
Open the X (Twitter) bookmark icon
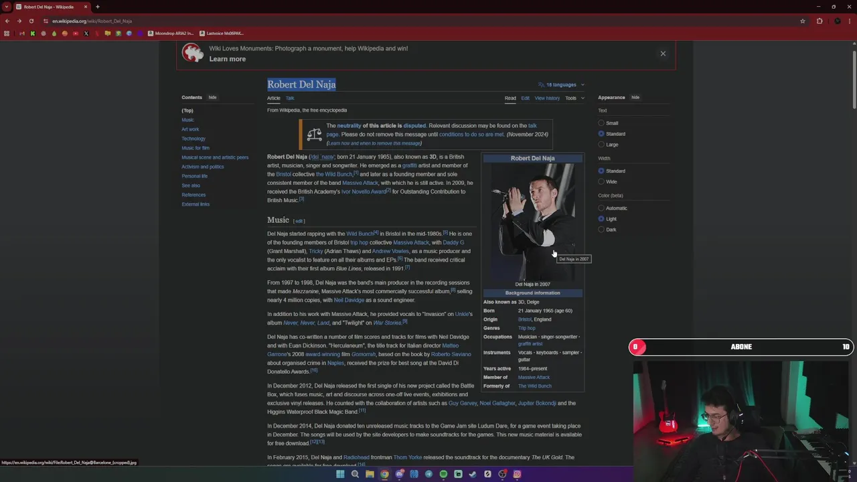(x=86, y=33)
